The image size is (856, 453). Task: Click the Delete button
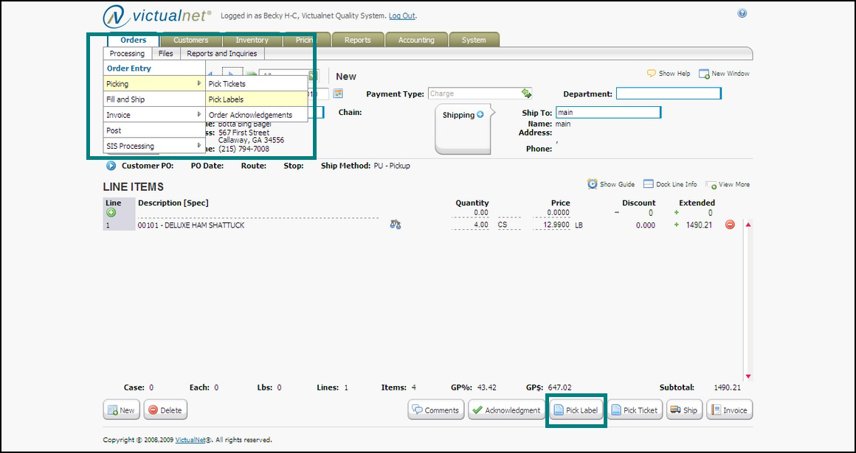[165, 410]
